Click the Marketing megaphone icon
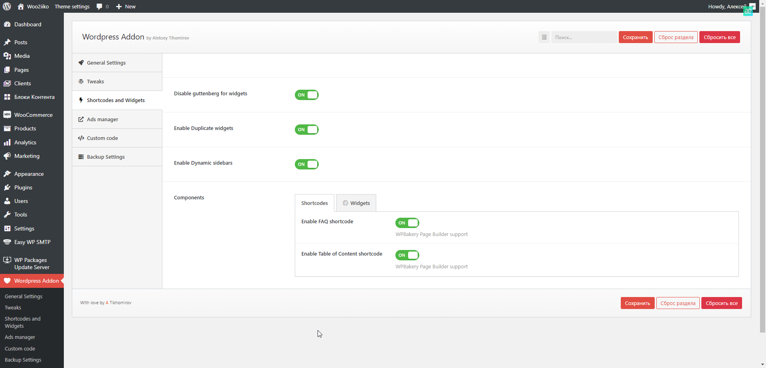 coord(7,156)
